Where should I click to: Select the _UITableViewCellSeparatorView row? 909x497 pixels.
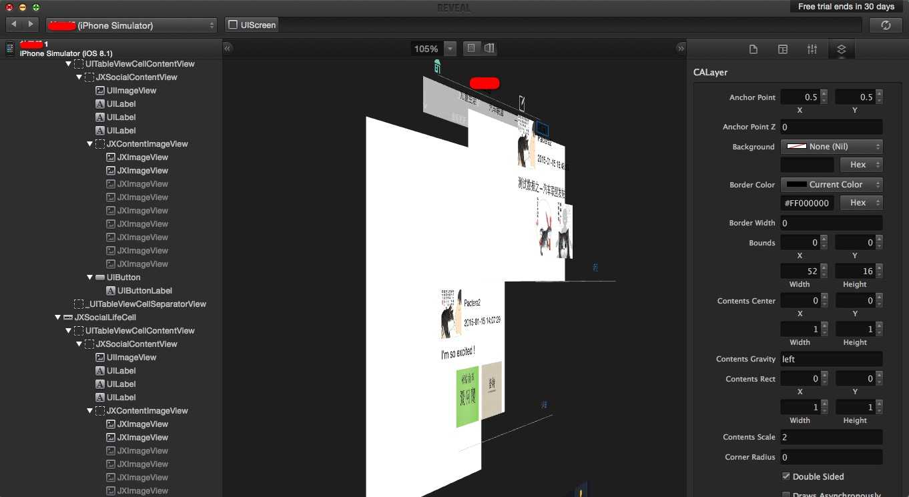coord(111,304)
